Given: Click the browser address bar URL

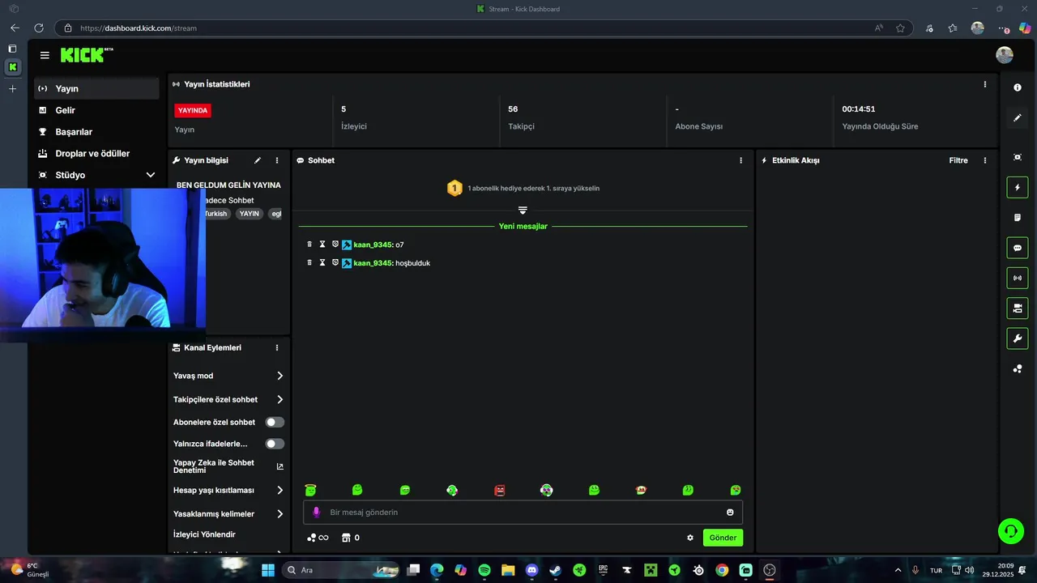Looking at the screenshot, I should (139, 28).
